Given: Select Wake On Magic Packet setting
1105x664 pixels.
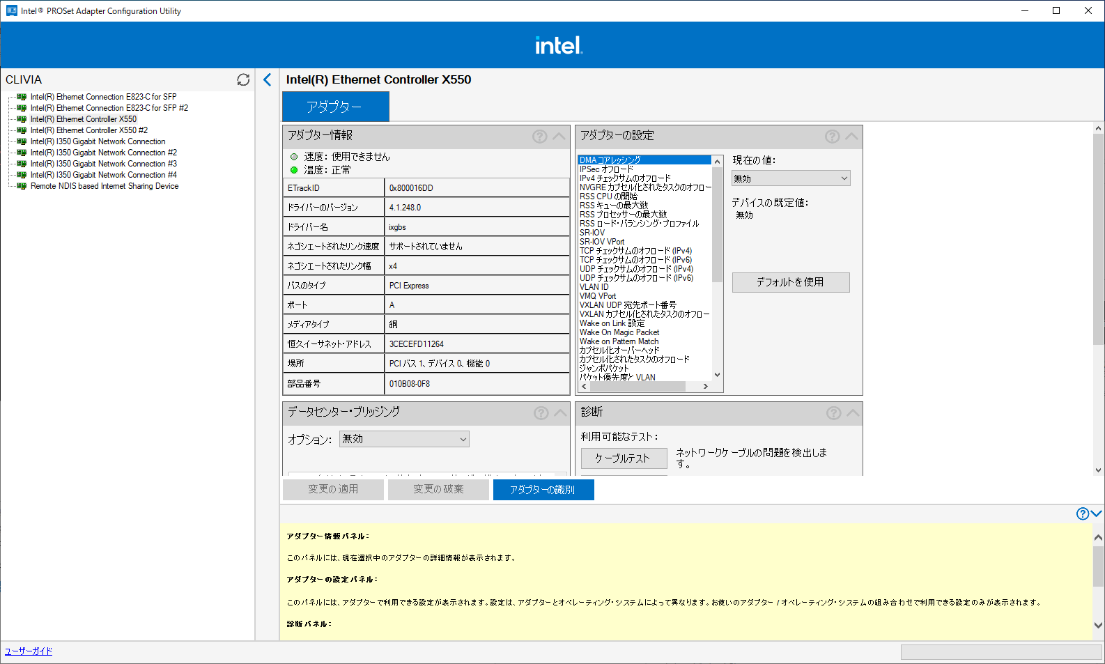Looking at the screenshot, I should [619, 332].
